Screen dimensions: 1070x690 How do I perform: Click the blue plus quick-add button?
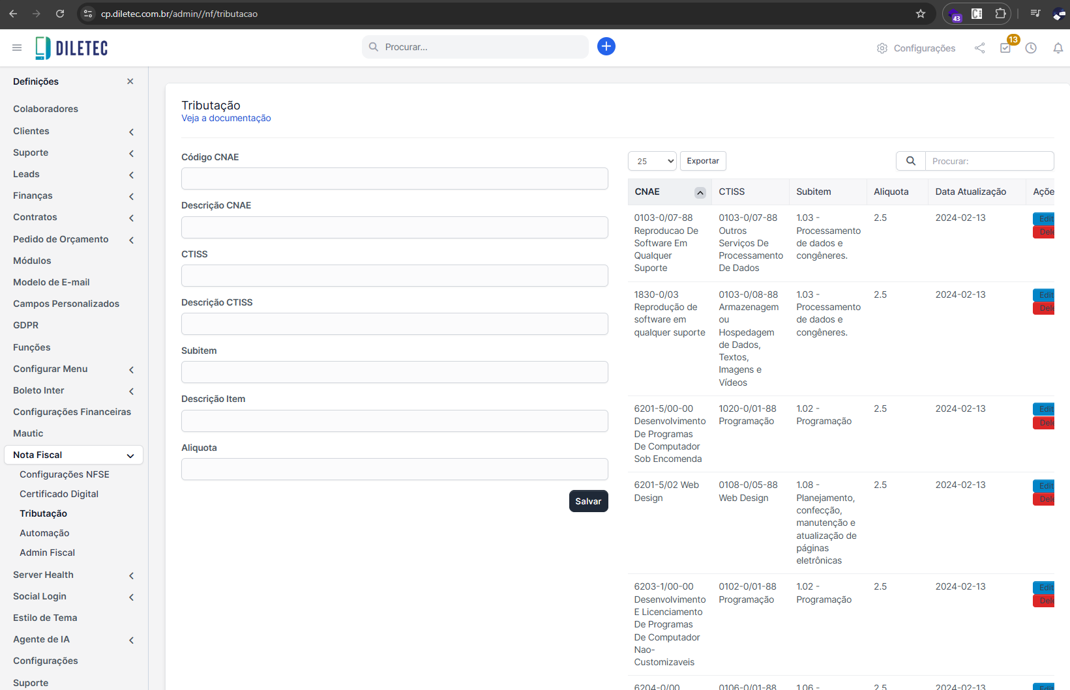(x=606, y=46)
